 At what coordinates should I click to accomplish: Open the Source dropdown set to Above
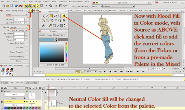tap(19, 27)
